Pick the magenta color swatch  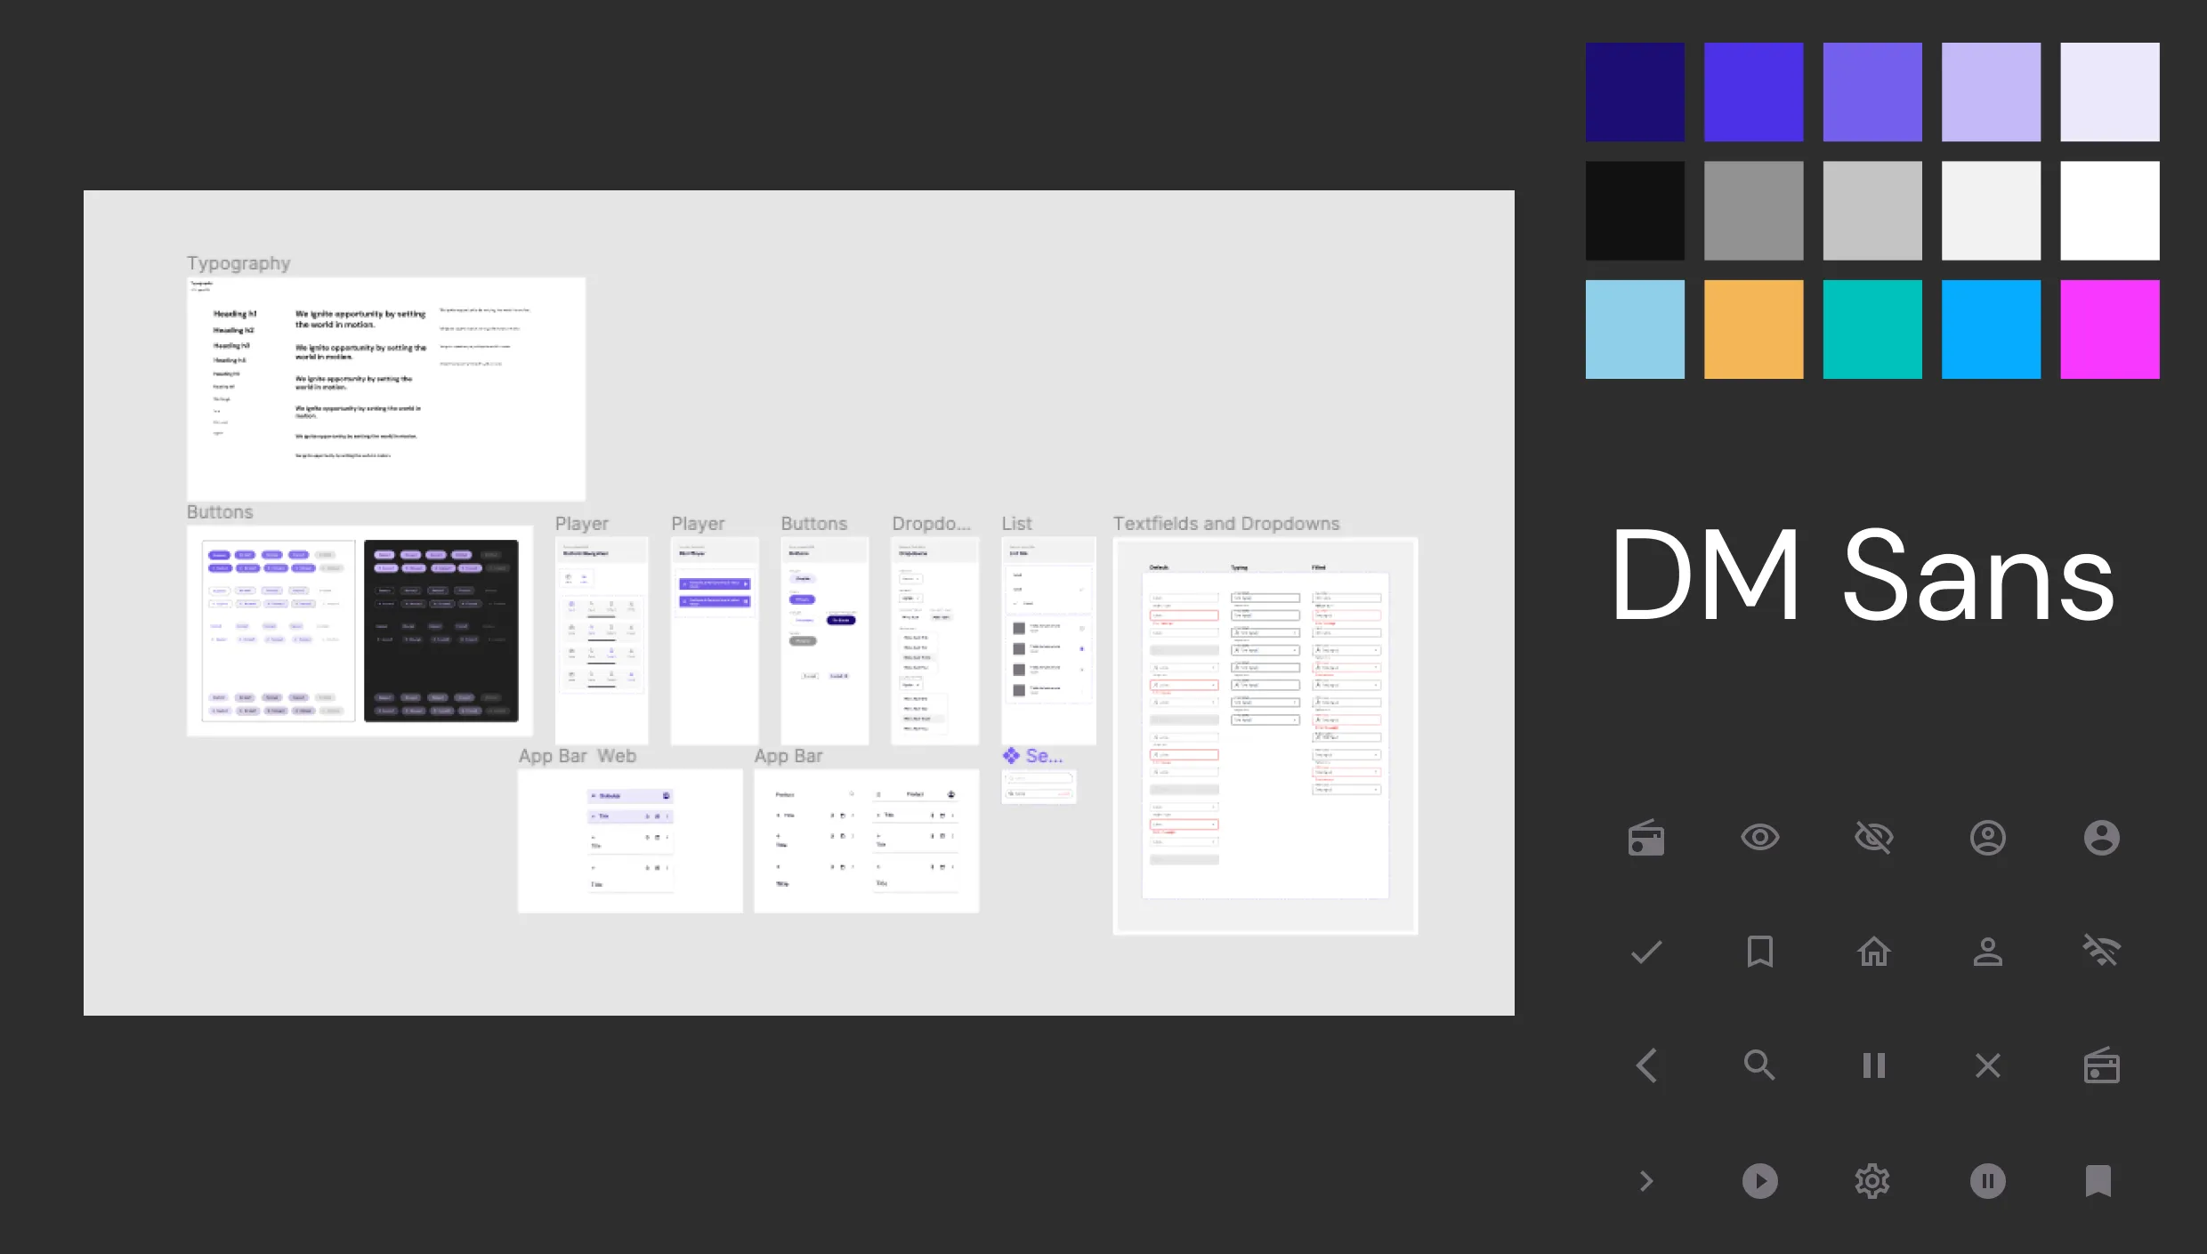pyautogui.click(x=2109, y=329)
